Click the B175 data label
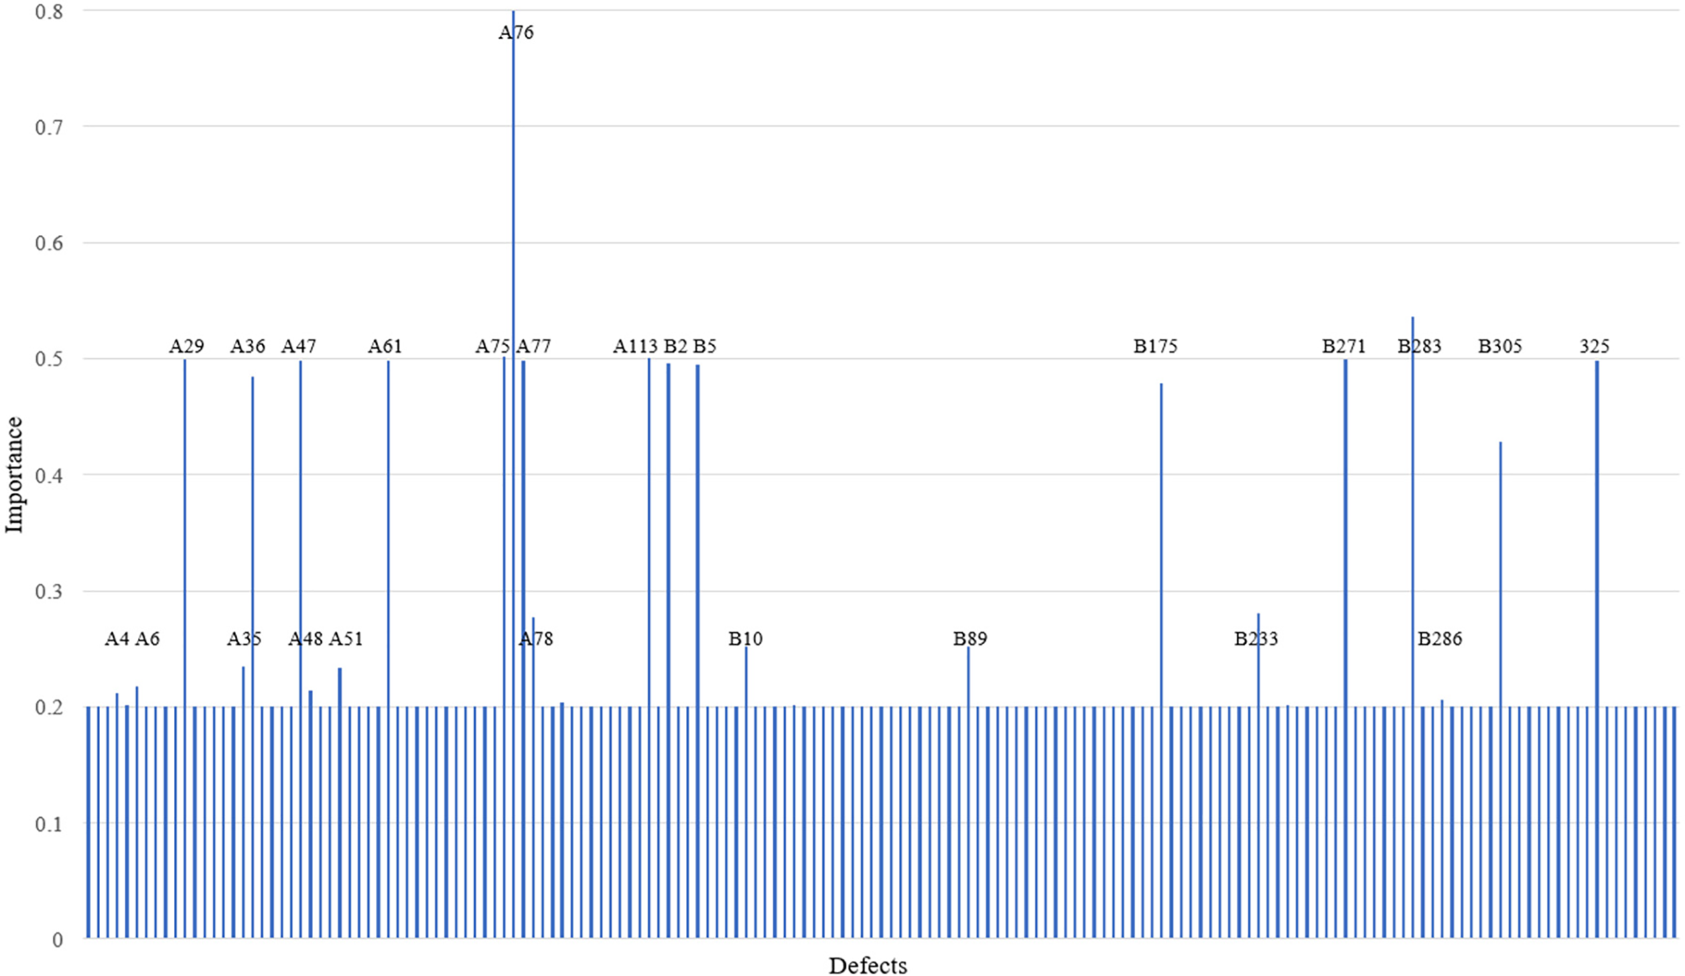 [x=1155, y=346]
